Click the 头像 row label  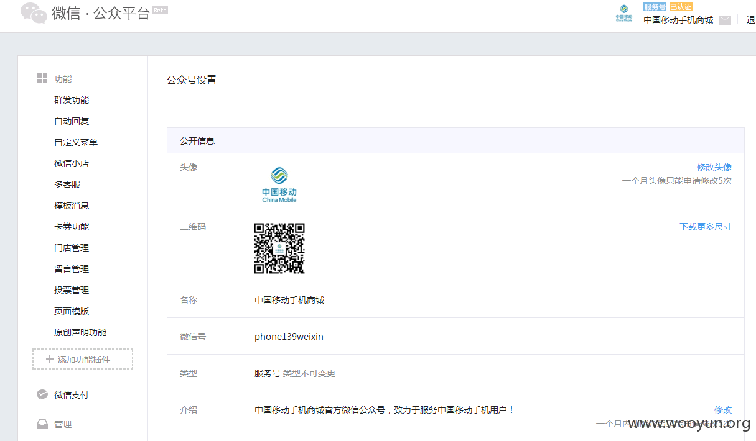point(189,167)
